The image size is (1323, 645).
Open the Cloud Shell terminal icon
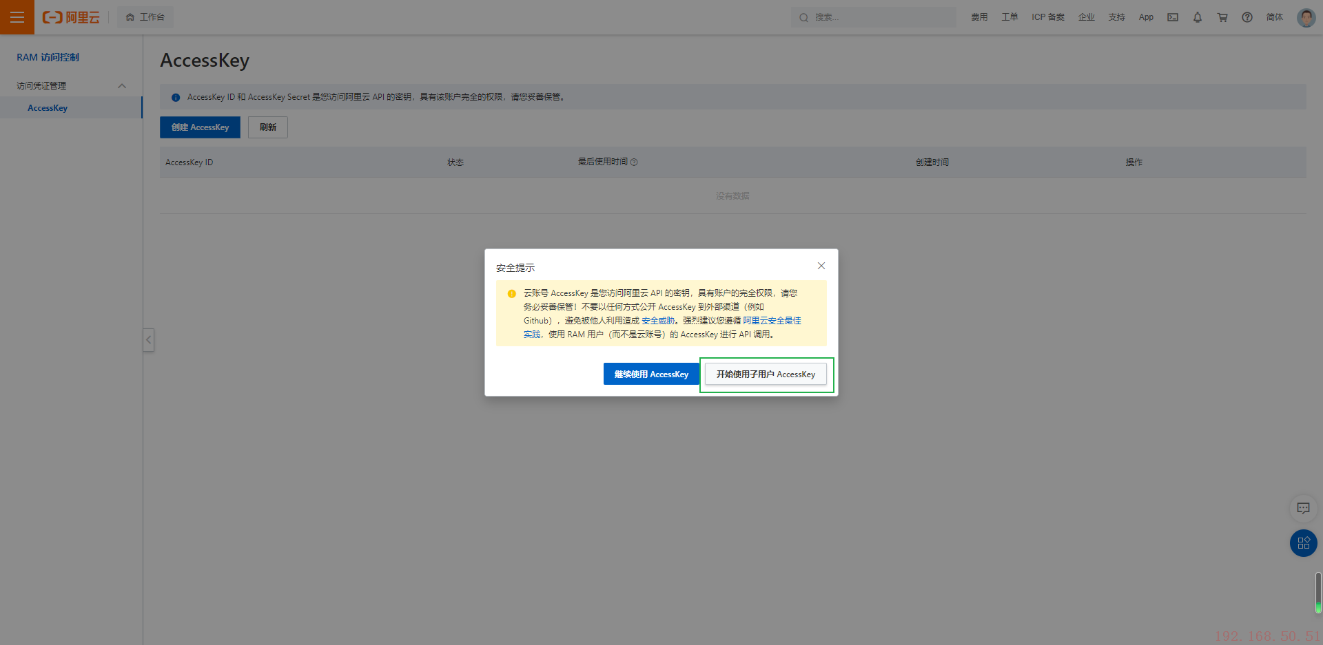click(1173, 17)
